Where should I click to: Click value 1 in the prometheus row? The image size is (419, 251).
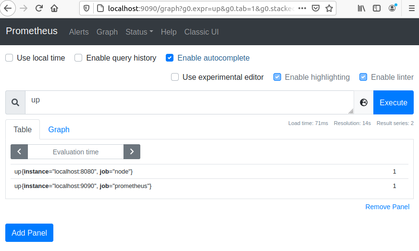(x=394, y=186)
